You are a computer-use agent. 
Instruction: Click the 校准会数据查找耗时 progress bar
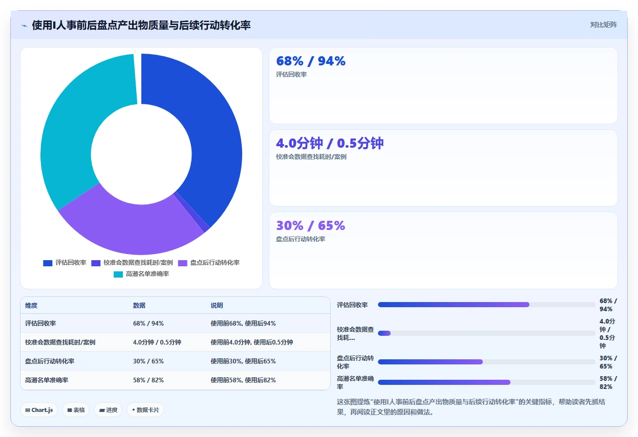486,333
